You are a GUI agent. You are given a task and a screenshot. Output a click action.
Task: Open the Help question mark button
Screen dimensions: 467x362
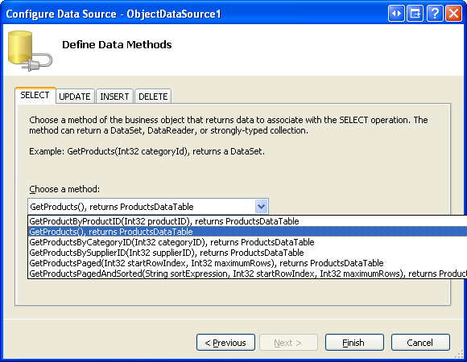tap(435, 14)
